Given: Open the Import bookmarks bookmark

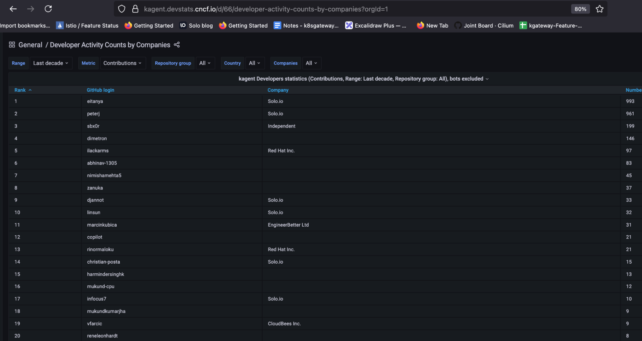Looking at the screenshot, I should tap(25, 26).
